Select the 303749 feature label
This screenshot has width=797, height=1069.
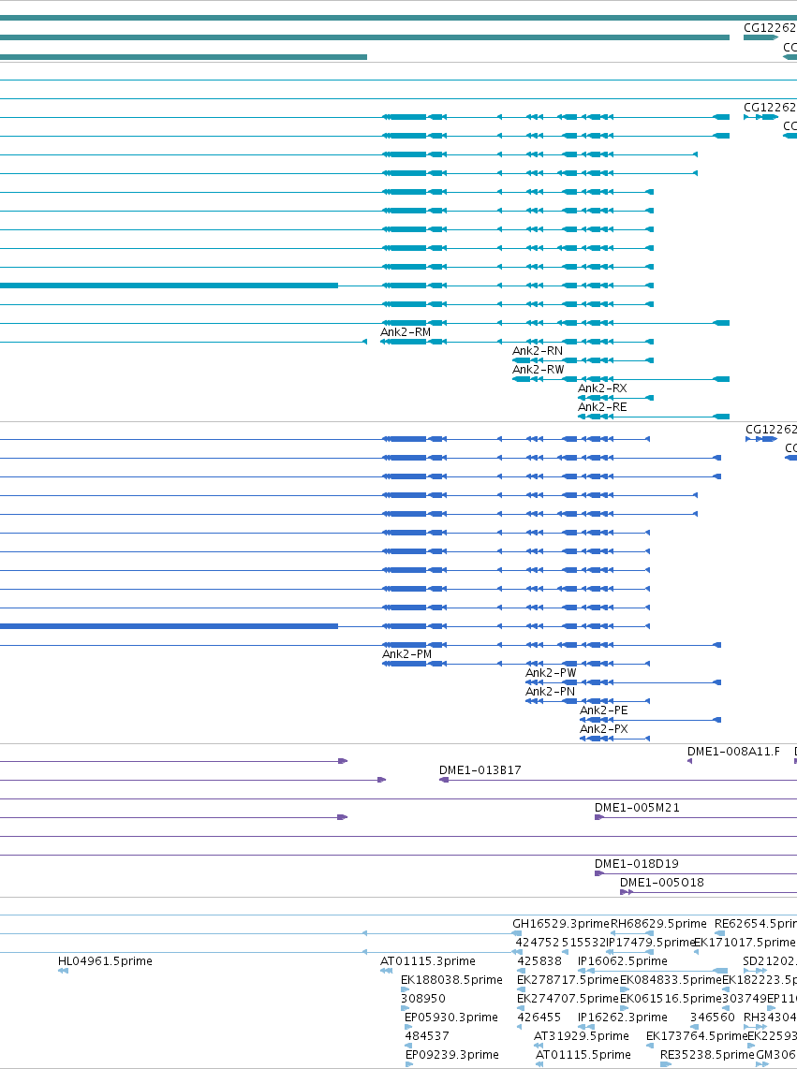coord(745,998)
